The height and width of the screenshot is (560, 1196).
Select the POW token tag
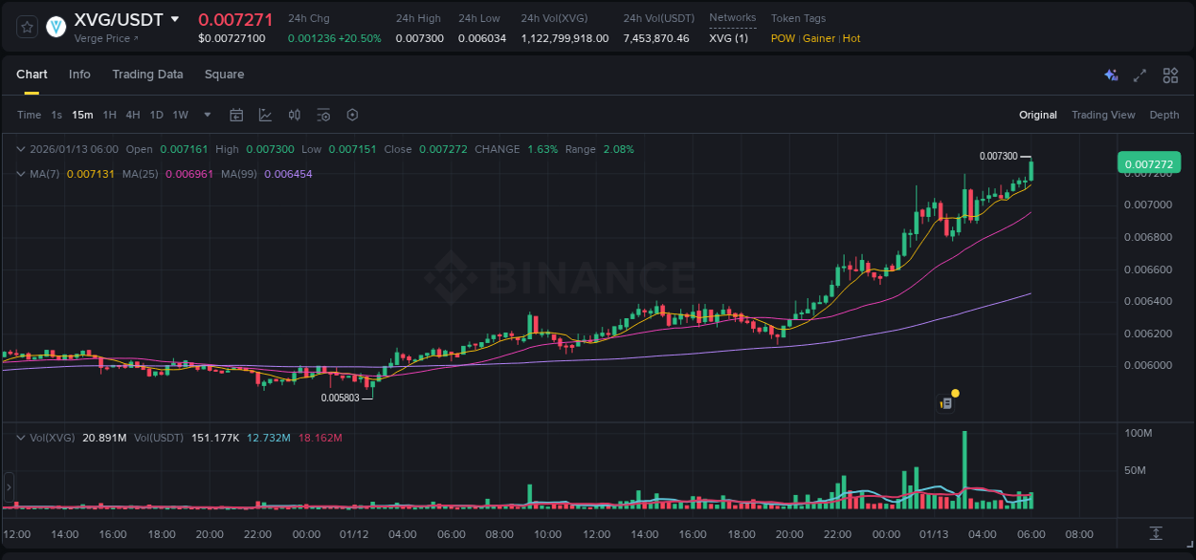point(783,38)
